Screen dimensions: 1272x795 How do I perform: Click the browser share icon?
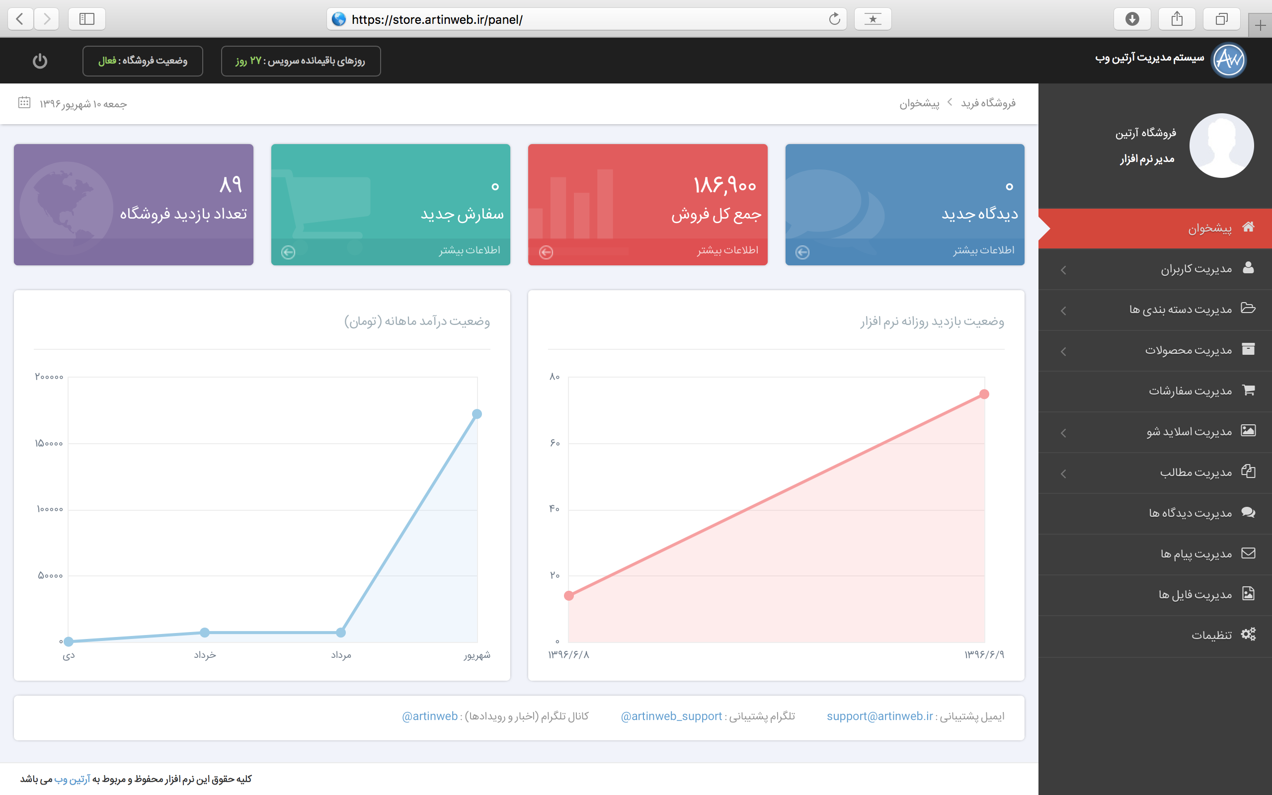coord(1177,19)
